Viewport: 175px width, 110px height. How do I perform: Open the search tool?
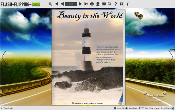tap(110, 4)
